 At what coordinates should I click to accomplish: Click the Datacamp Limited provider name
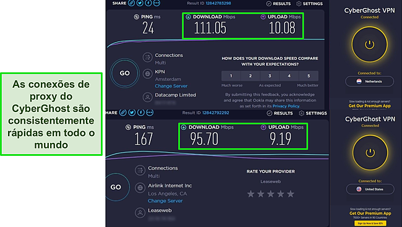176,95
